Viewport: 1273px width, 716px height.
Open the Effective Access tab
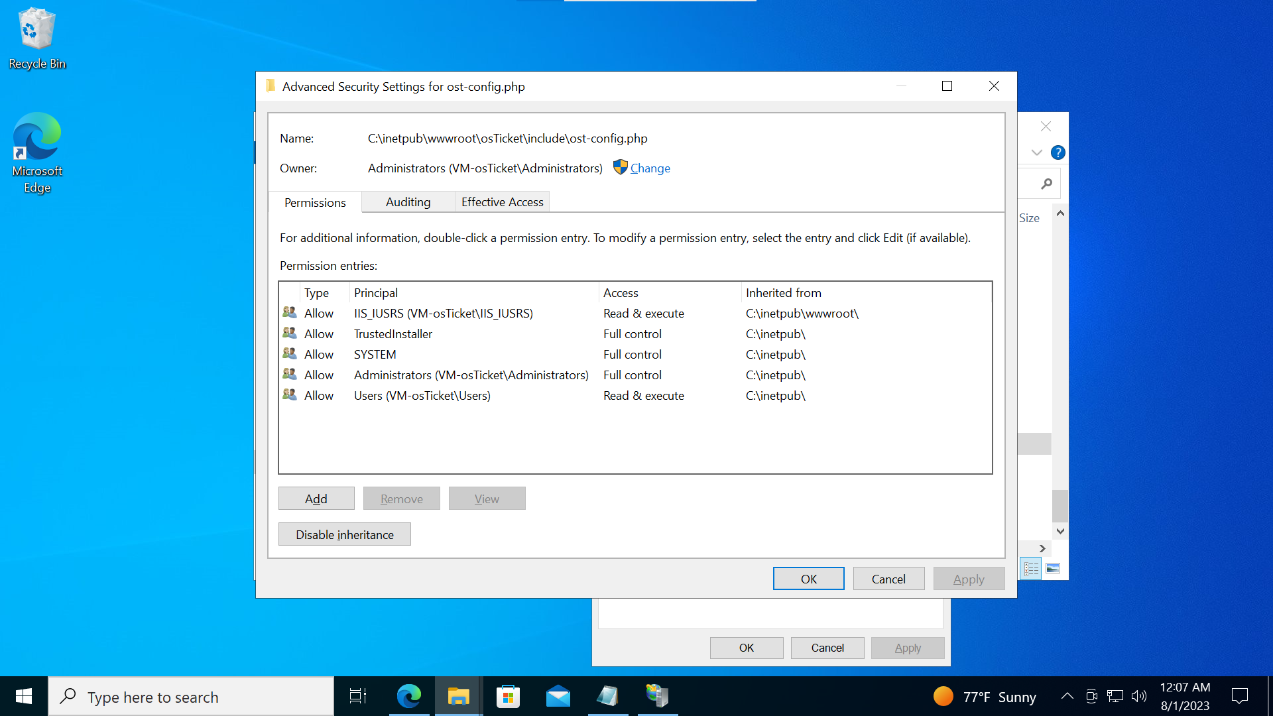pos(502,202)
